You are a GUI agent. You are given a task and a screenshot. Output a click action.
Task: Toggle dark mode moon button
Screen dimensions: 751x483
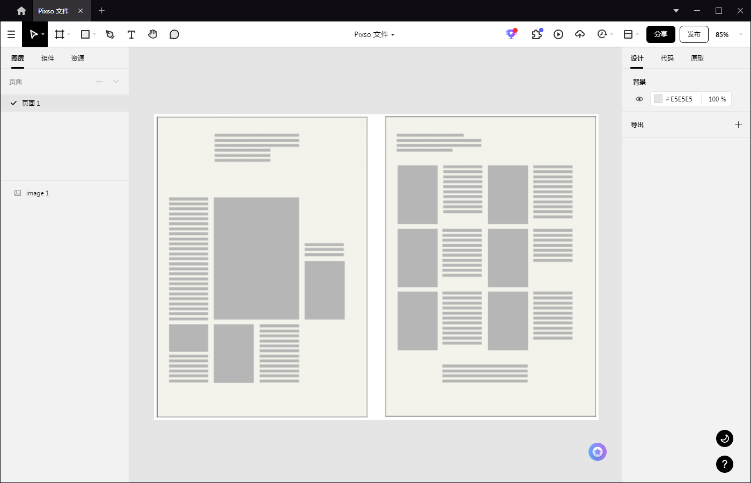pyautogui.click(x=725, y=438)
